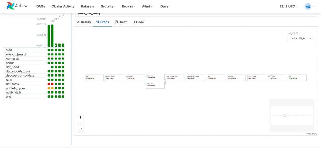This screenshot has height=148, width=321.
Task: Click the dbt_tests task row label in grid
Action: point(13,84)
